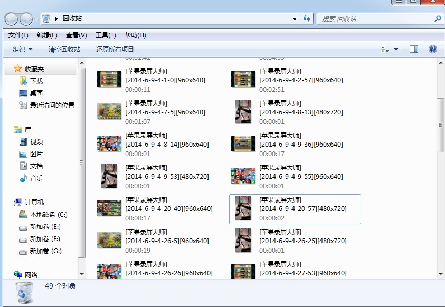Open 本地磁盘 (C:)
The height and width of the screenshot is (307, 445).
pyautogui.click(x=49, y=215)
